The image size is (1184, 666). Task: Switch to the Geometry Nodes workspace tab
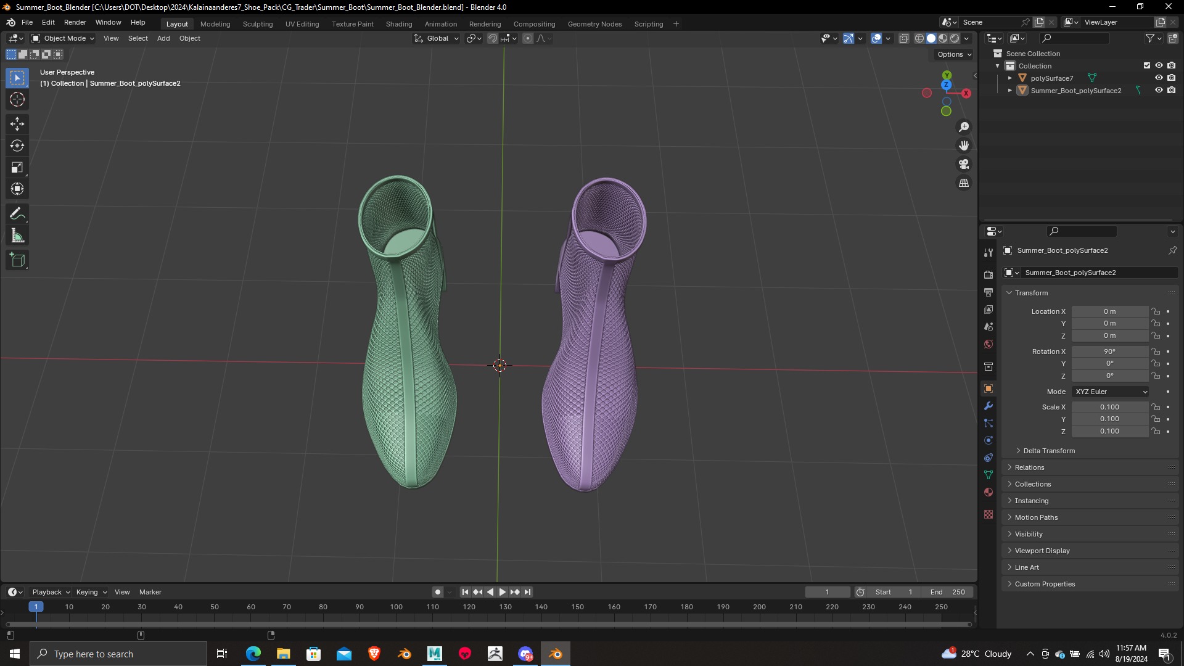[x=594, y=24]
